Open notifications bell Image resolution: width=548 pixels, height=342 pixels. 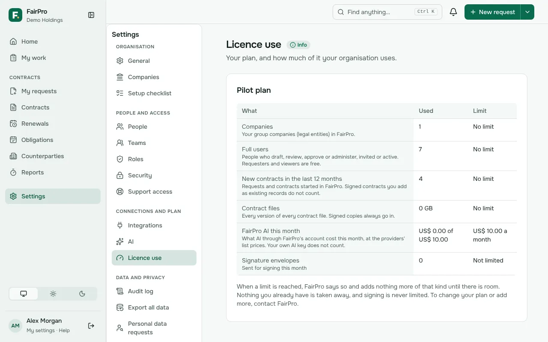point(453,12)
